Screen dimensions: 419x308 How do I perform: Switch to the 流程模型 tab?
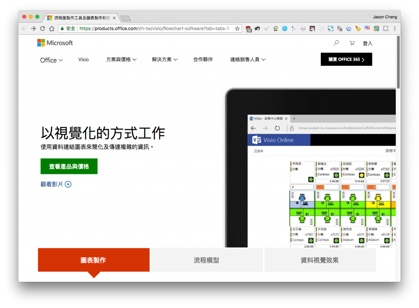pyautogui.click(x=207, y=260)
